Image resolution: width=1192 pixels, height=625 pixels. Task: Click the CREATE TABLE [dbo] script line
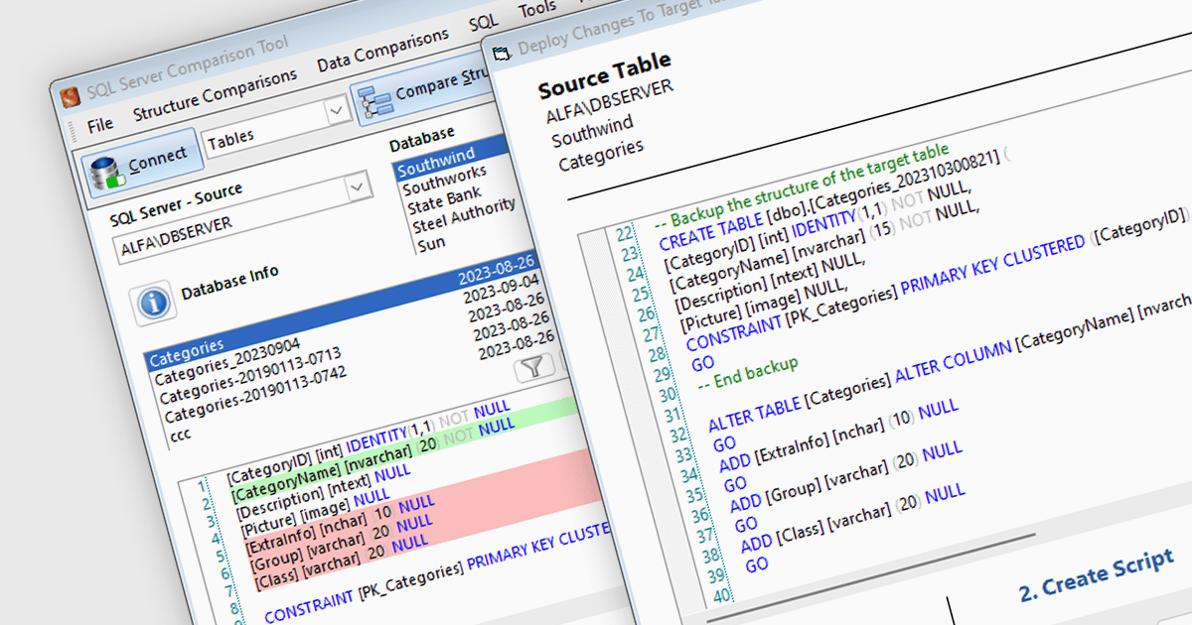tap(834, 198)
